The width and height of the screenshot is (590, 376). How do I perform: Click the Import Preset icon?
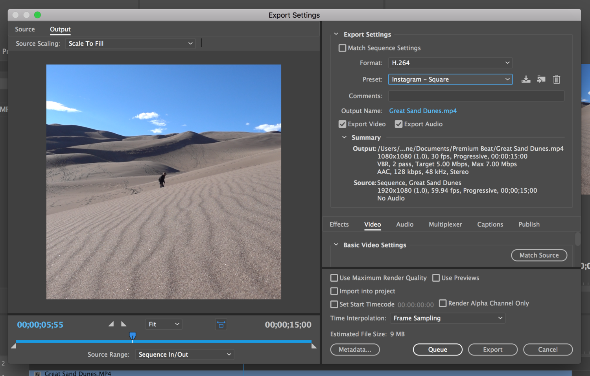point(541,79)
